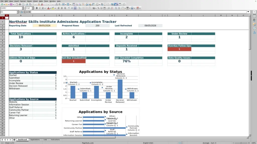The image size is (257, 144).
Task: Adjust the zoom slider handle
Action: coord(241,143)
